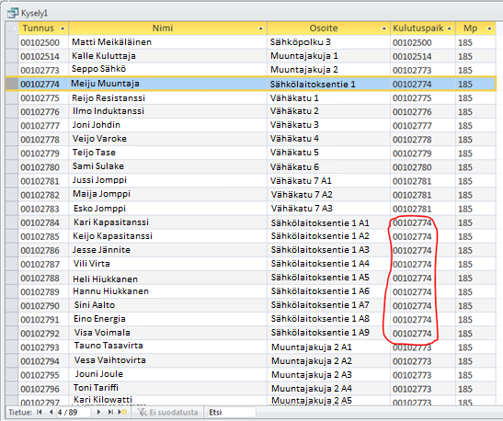Click the cell Reijo Resistanssi
The image size is (503, 421).
[167, 97]
